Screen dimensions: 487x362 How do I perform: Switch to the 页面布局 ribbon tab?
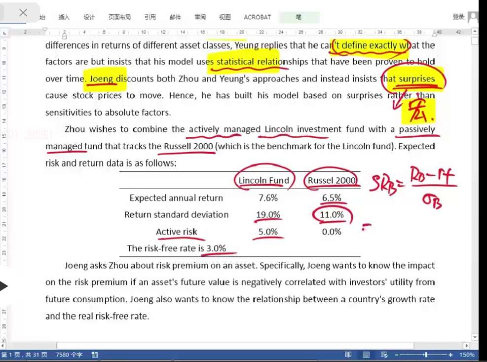coord(120,17)
